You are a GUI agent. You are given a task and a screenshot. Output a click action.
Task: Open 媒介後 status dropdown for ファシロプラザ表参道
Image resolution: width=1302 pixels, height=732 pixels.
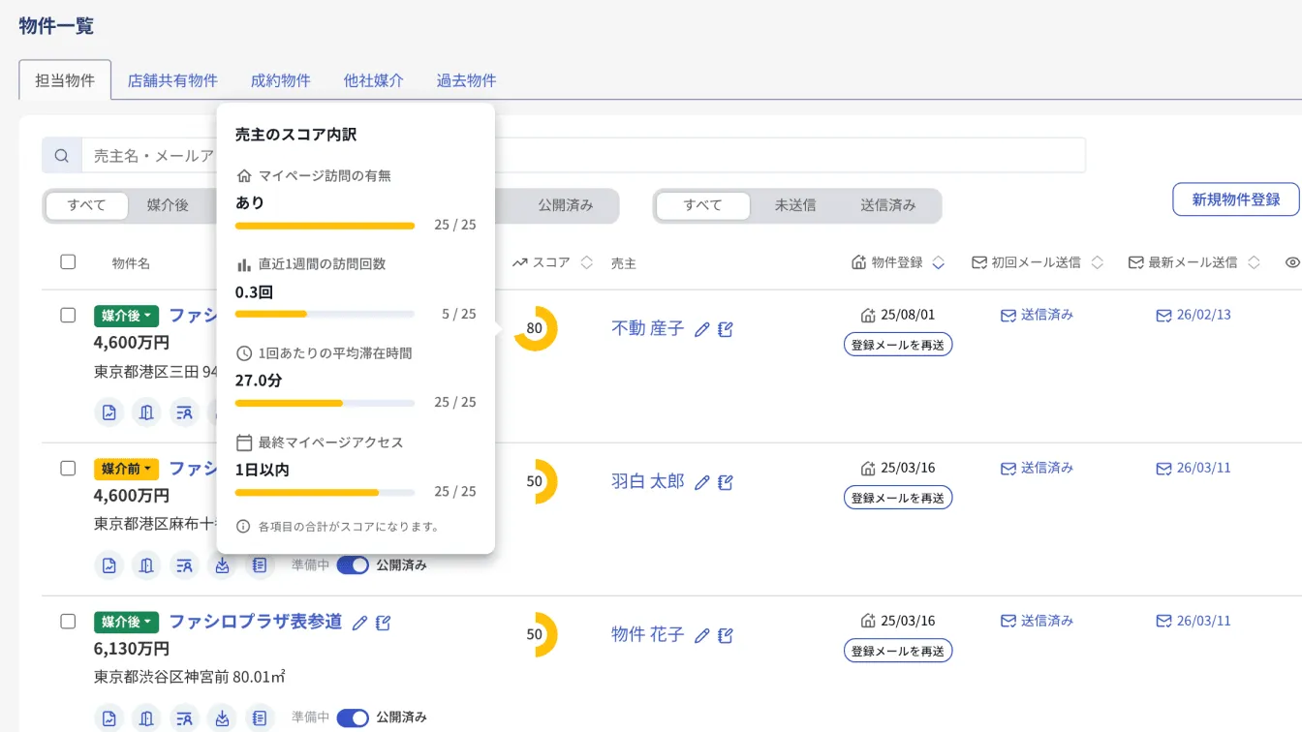tap(126, 622)
